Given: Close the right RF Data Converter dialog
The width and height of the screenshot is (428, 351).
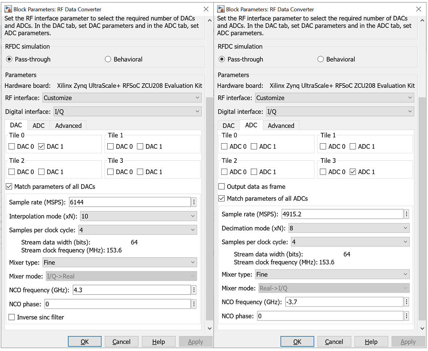Looking at the screenshot, I should pyautogui.click(x=418, y=9).
